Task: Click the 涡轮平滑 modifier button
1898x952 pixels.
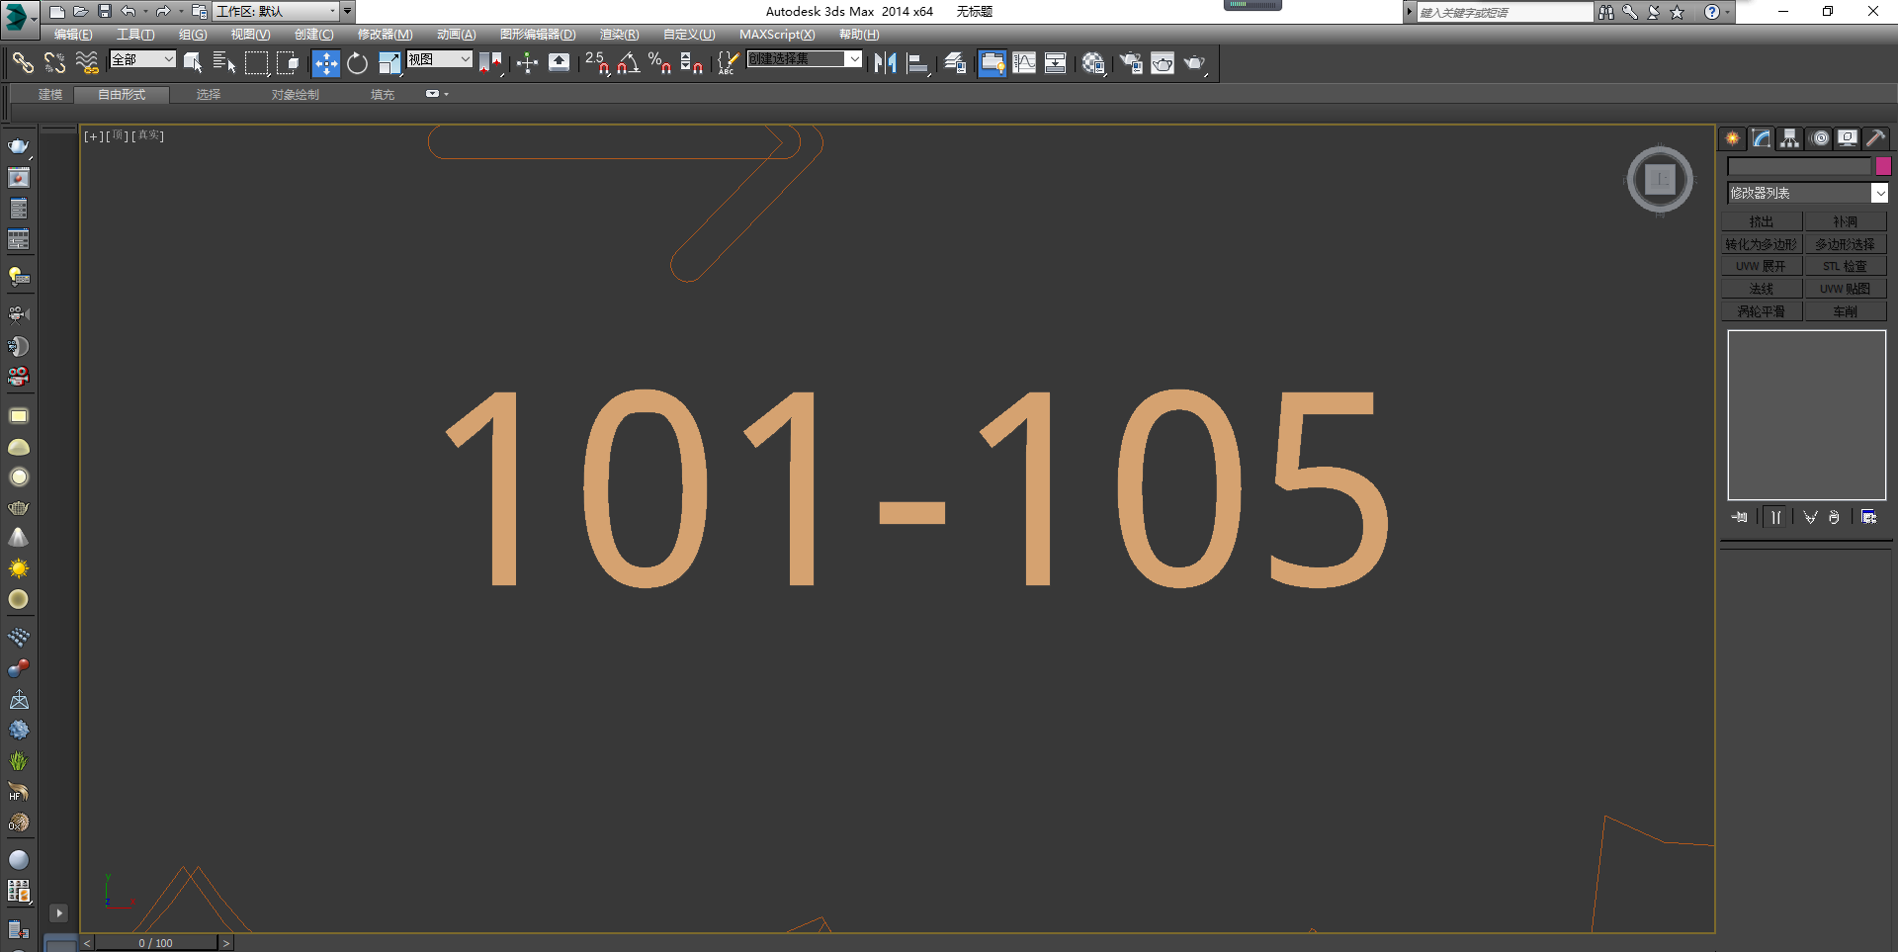Action: [x=1762, y=311]
